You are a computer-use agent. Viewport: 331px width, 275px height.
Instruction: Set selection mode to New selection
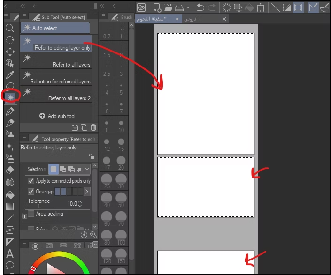[x=54, y=169]
